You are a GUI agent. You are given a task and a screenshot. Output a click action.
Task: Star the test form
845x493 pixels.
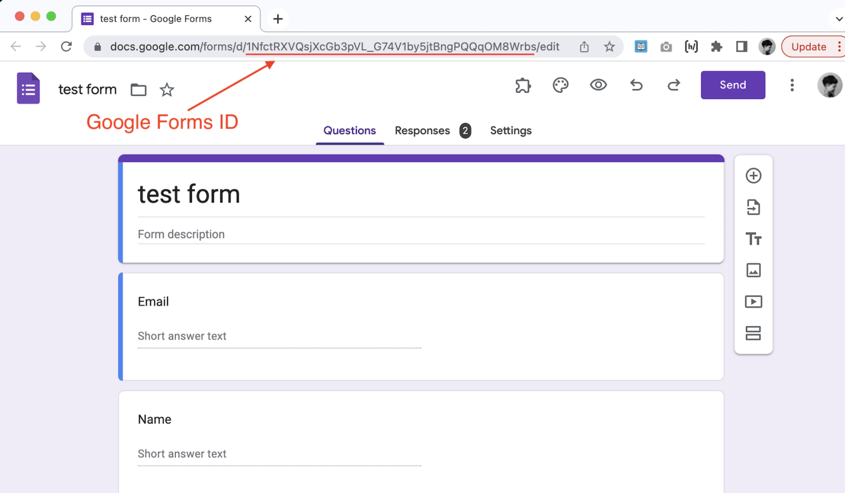(x=167, y=90)
